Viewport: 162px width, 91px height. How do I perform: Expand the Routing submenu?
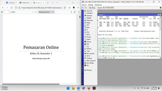[x=90, y=37]
